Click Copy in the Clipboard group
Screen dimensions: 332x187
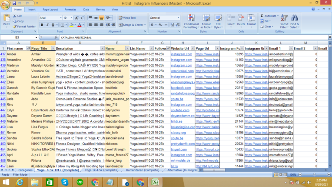click(x=18, y=21)
